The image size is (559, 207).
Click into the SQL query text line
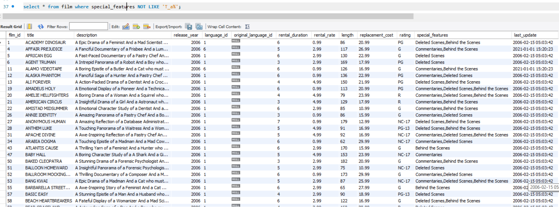click(x=102, y=7)
